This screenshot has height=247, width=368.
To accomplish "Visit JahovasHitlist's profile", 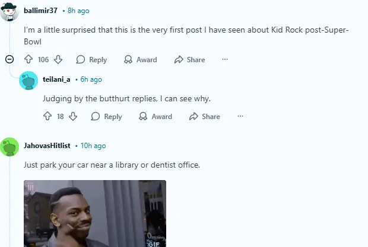I will click(x=47, y=146).
